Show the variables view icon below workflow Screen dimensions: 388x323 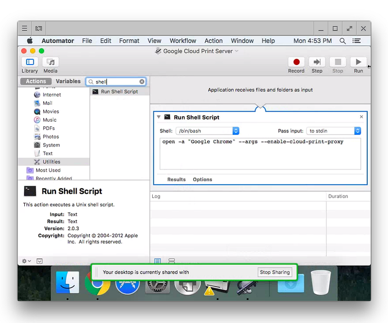(x=172, y=261)
